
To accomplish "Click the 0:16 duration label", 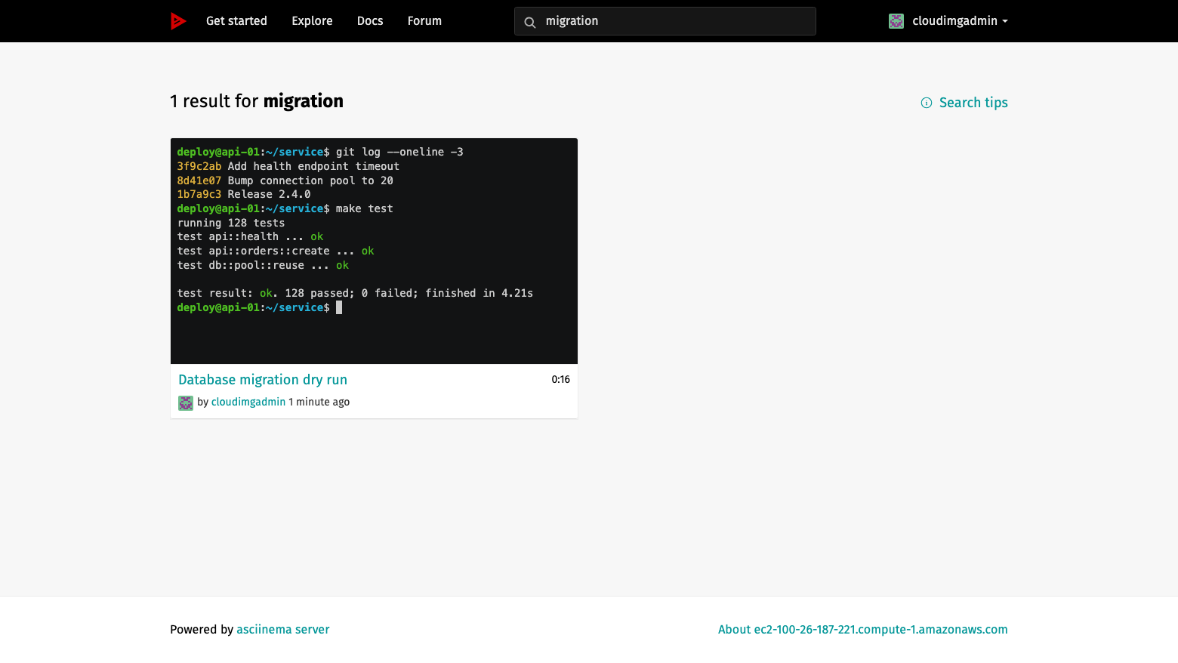I will (560, 380).
